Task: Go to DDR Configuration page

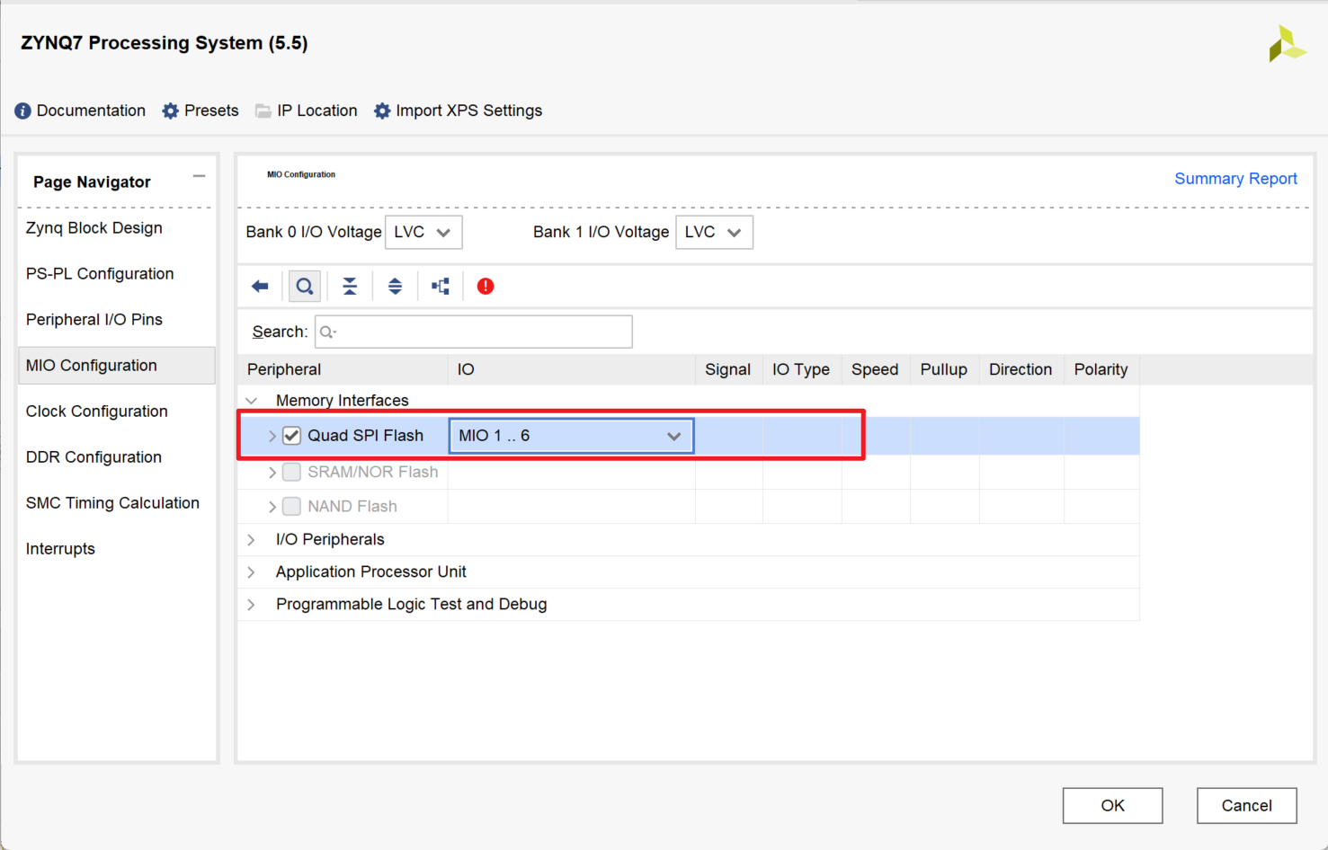Action: (94, 457)
